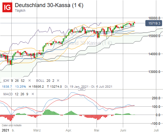The image size is (163, 133).
Task: Click the MACD -100.0 axis label
Action: click(x=155, y=123)
